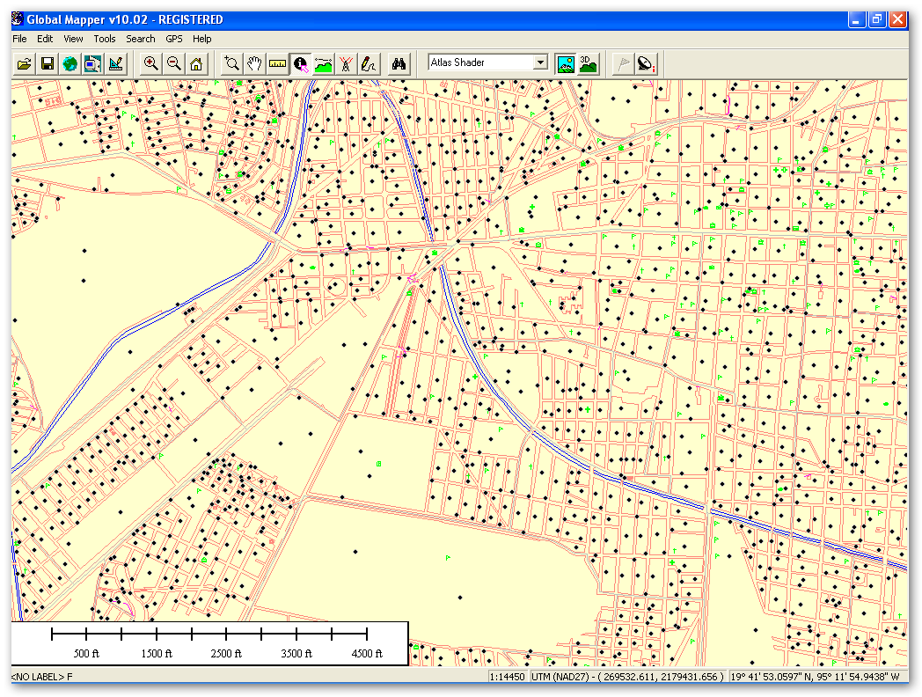Screen dimensions: 922x697
Task: Open the View menu
Action: (x=73, y=39)
